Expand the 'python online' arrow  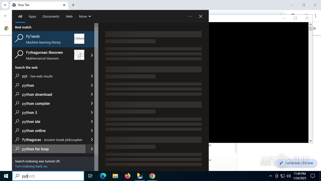coord(92,131)
